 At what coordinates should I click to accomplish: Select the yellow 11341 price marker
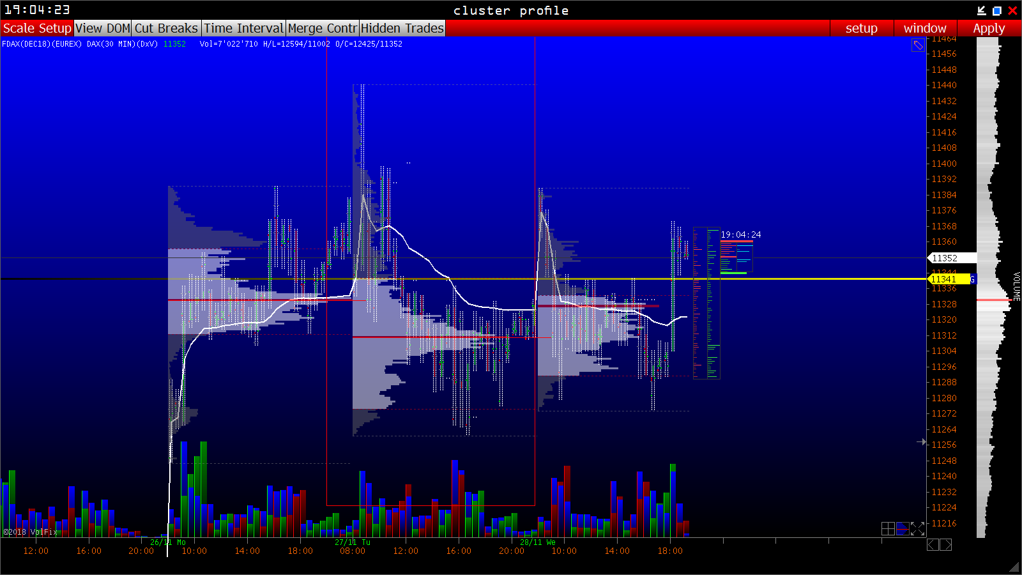[x=949, y=279]
